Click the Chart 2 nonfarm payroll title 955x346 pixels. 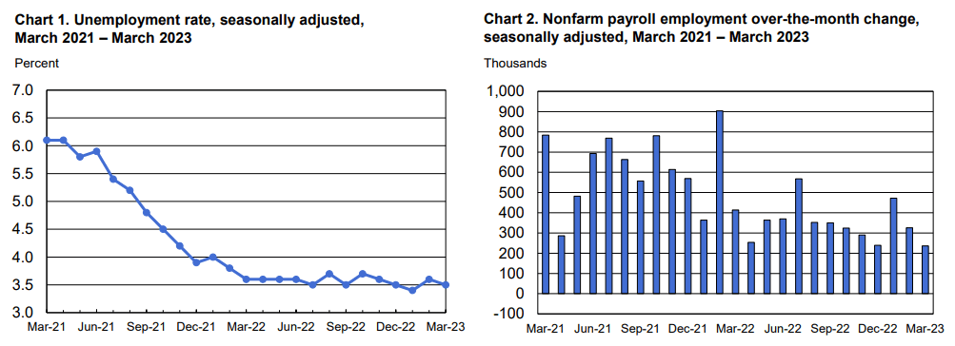[x=701, y=29]
